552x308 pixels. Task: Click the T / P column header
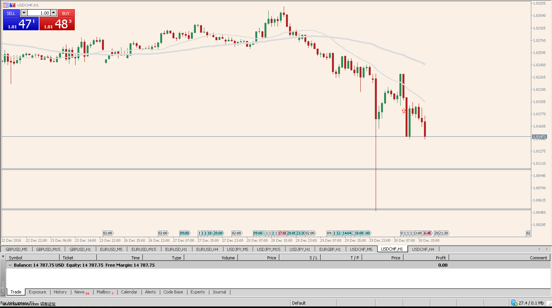[x=342, y=258]
